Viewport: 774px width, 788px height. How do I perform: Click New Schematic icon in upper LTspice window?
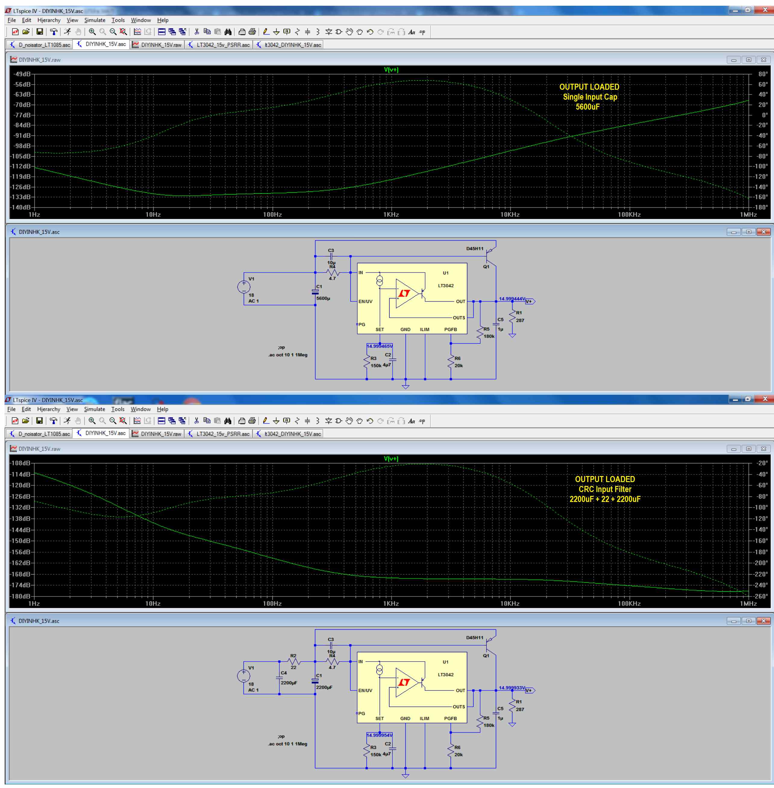(15, 32)
